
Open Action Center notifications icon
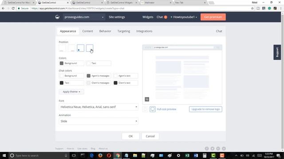279,155
